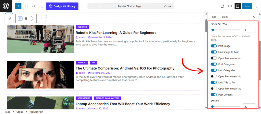
Task: Open the Design Kit Library
Action: 62,6
